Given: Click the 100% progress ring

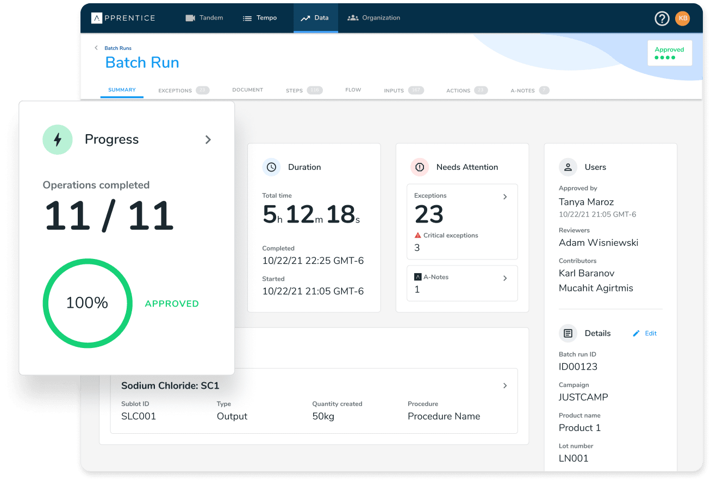Looking at the screenshot, I should [88, 303].
